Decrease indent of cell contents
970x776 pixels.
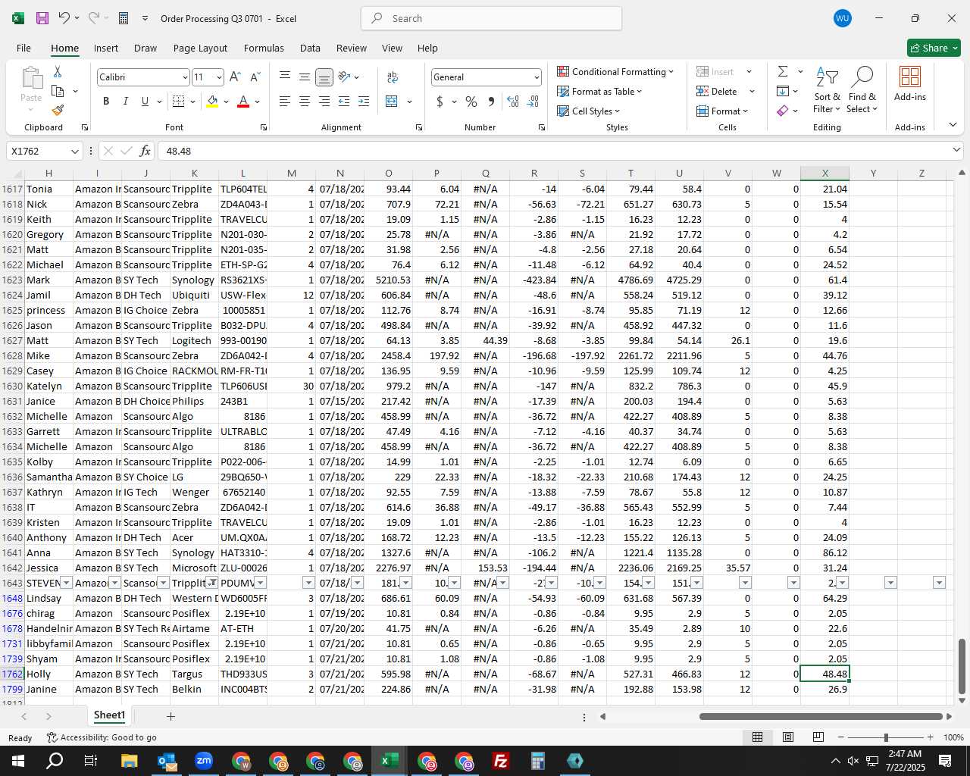[x=344, y=102]
